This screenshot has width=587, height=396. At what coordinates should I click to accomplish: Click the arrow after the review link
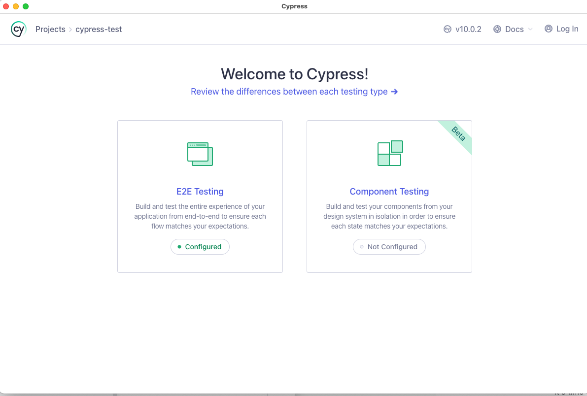[x=394, y=92]
